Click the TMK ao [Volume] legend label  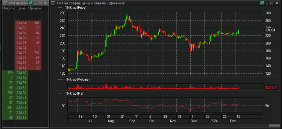click(x=73, y=80)
